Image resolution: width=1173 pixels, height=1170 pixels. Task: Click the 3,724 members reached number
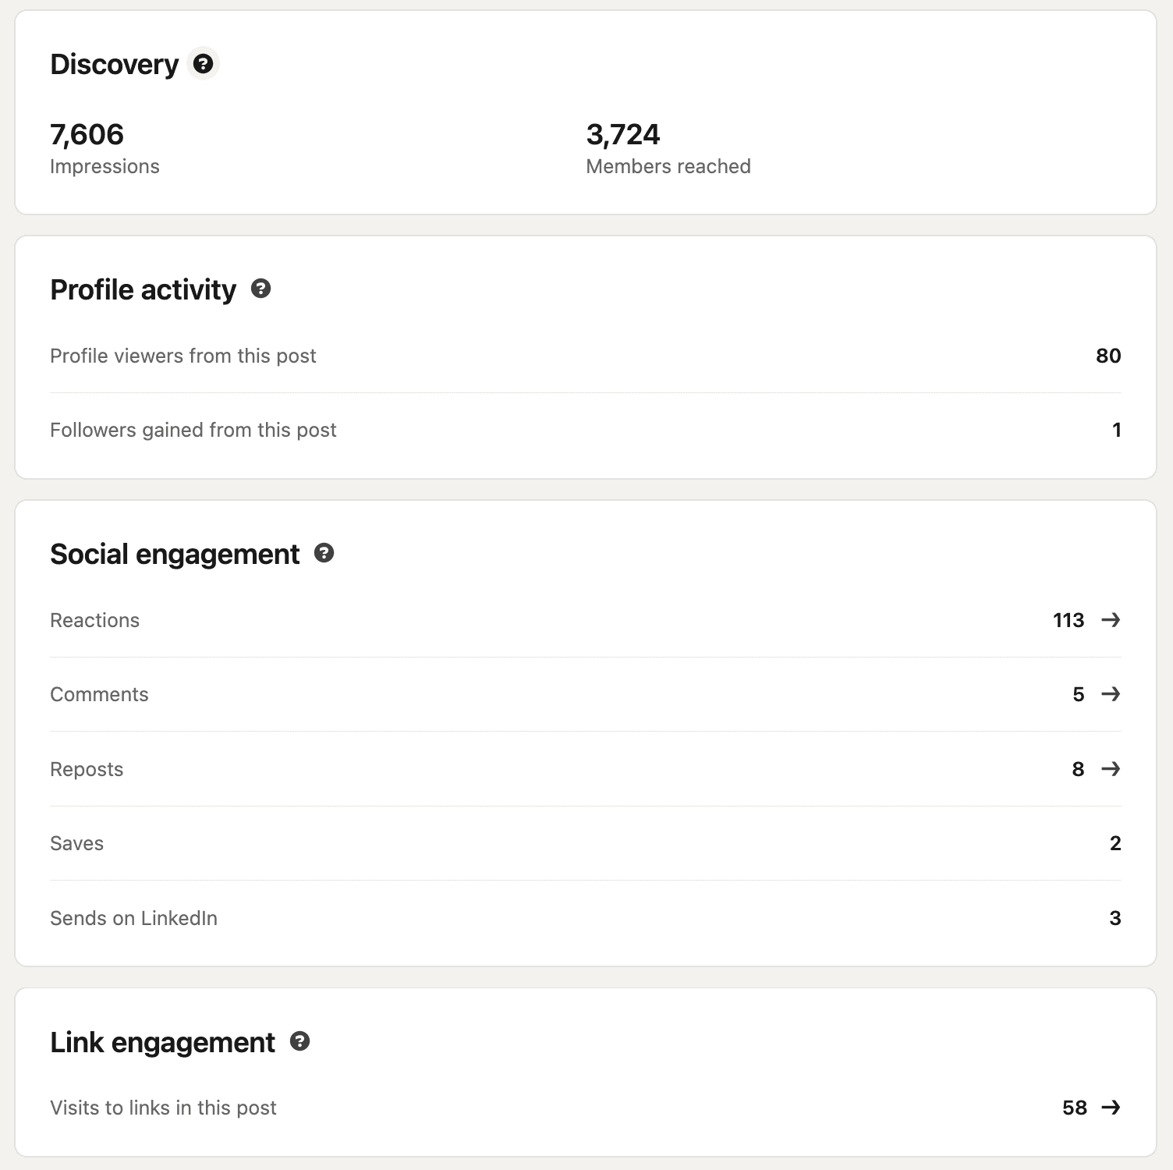point(622,134)
